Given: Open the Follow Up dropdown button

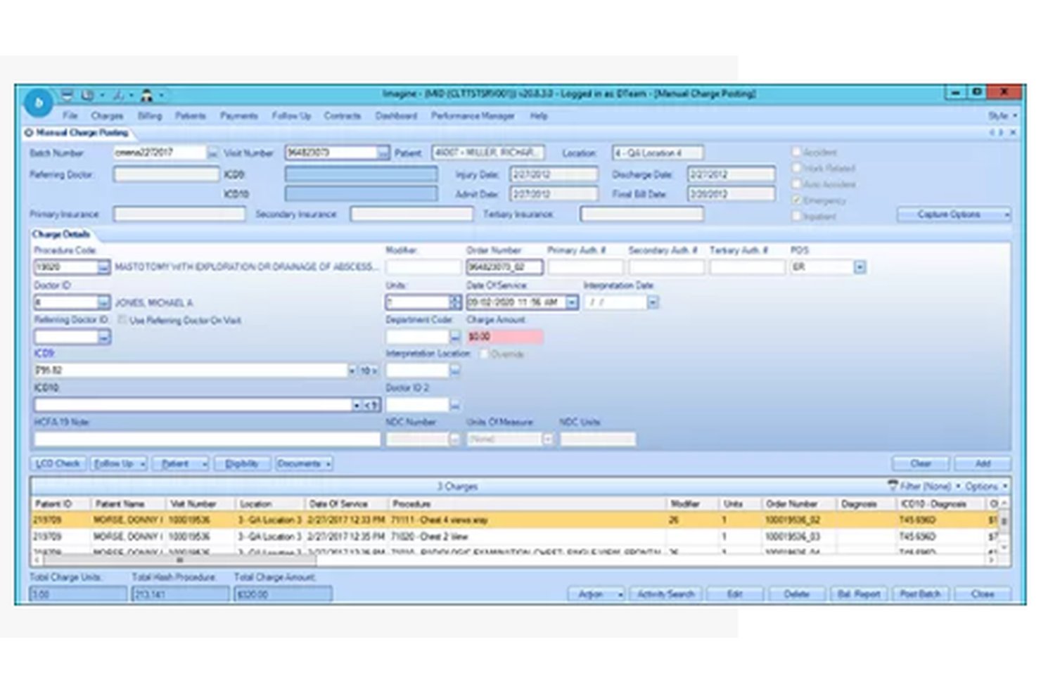Looking at the screenshot, I should 118,464.
